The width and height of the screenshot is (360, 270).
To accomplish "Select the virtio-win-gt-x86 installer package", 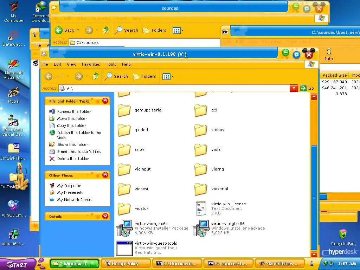I will point(229,228).
